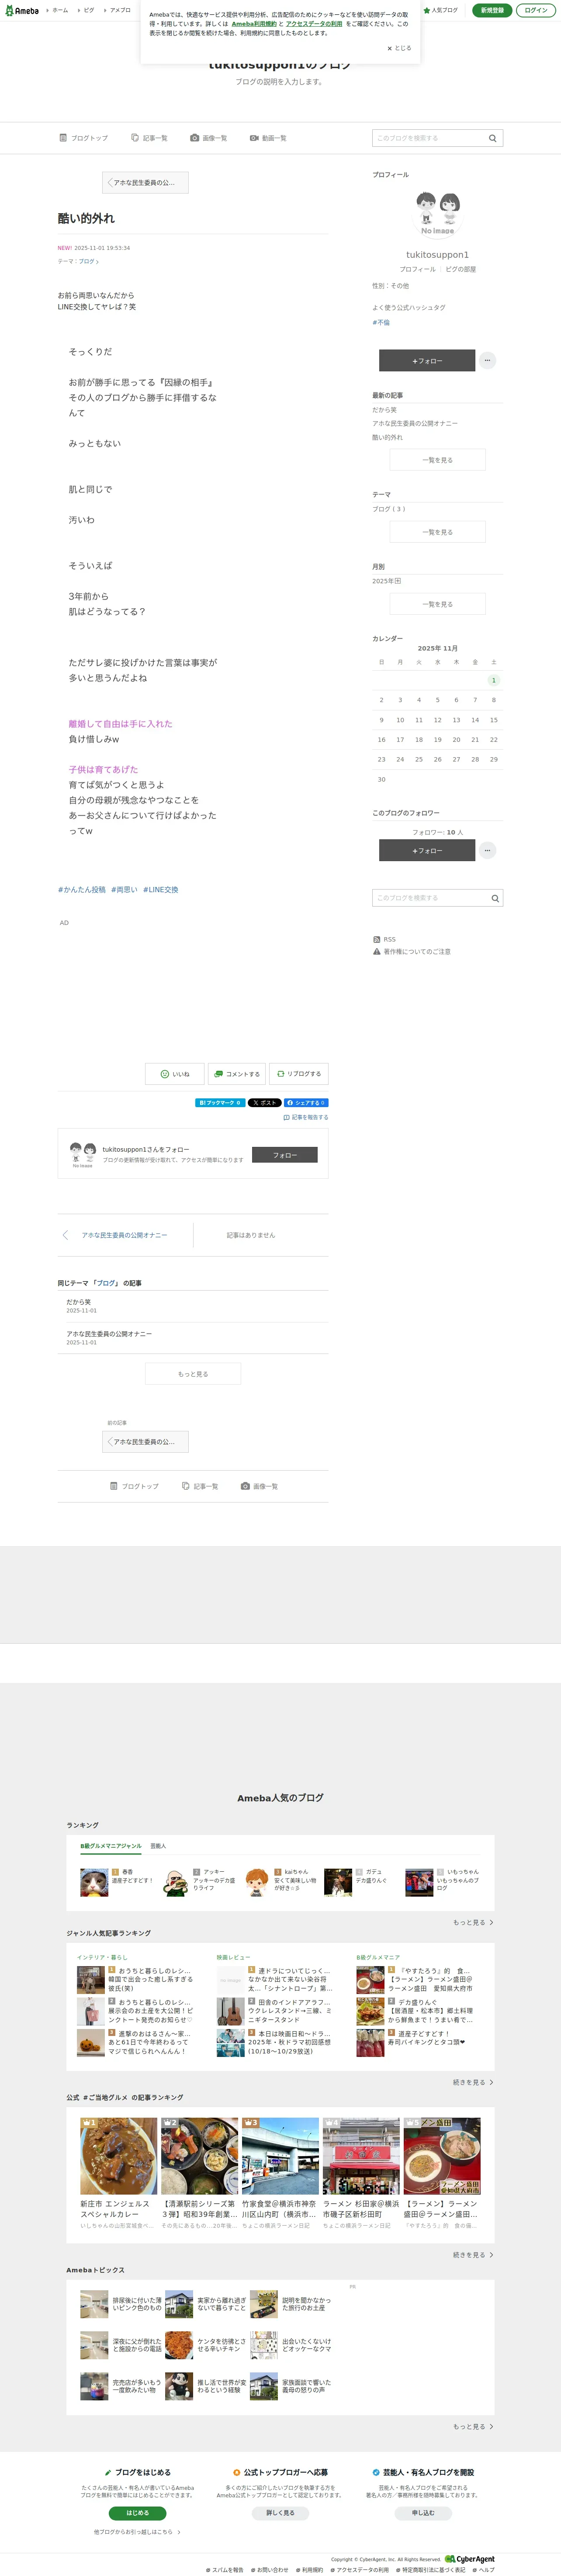Click 一覧を見る under テーマ
The height and width of the screenshot is (2576, 561).
point(437,532)
